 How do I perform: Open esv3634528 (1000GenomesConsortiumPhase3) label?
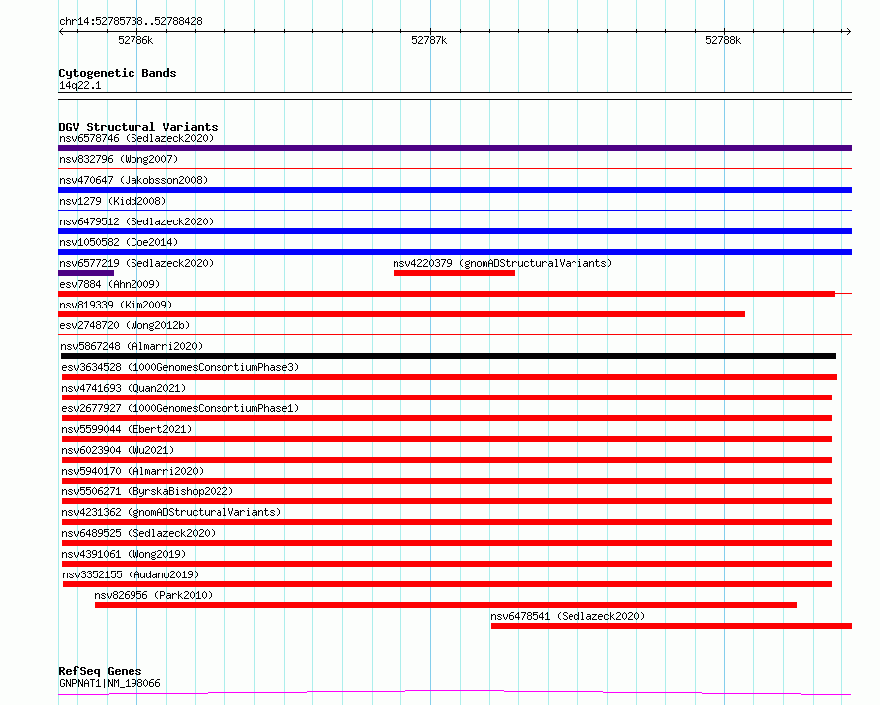pyautogui.click(x=180, y=367)
